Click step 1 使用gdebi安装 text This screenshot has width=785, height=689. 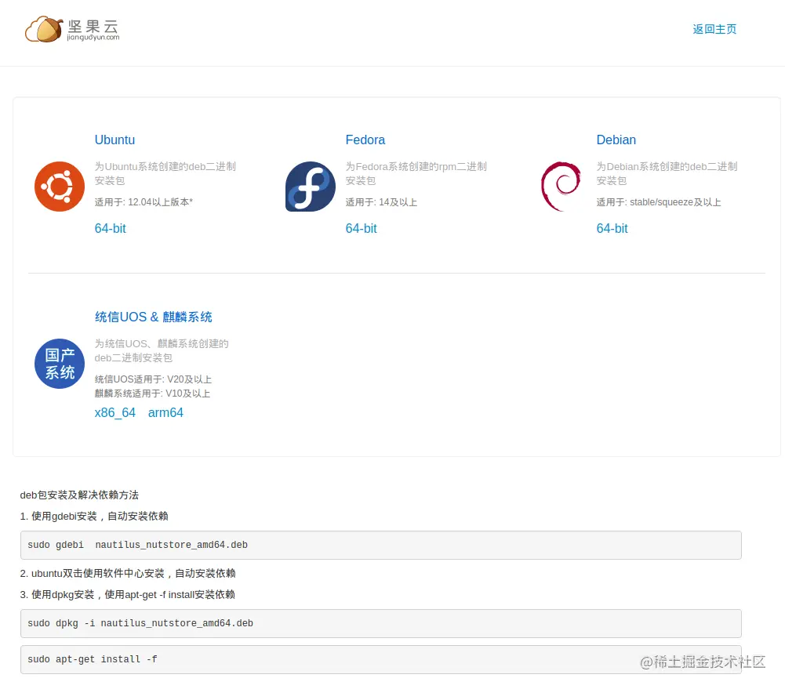click(94, 516)
